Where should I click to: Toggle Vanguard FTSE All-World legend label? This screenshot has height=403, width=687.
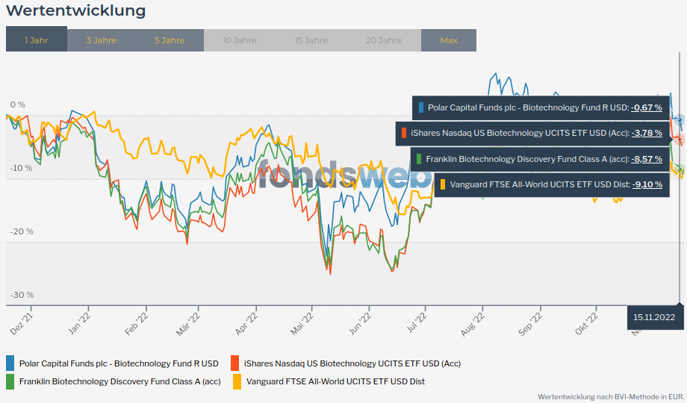click(x=335, y=381)
